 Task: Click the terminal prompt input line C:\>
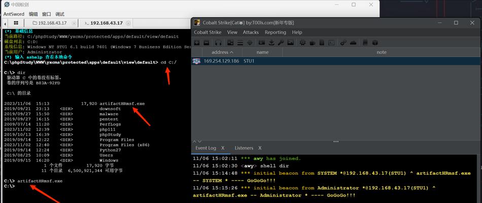10,186
